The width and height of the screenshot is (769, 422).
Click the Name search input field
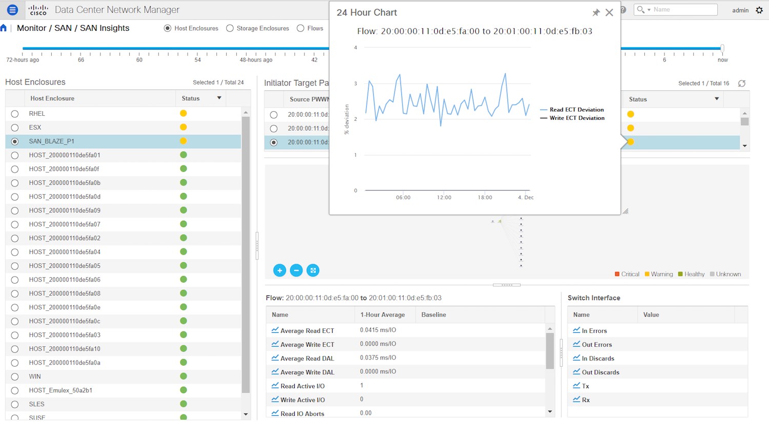pos(682,9)
